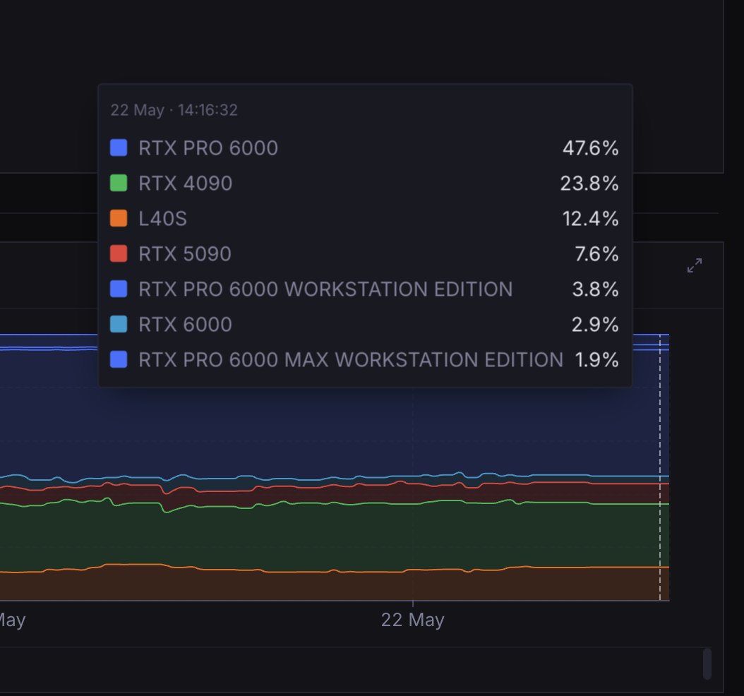Screen dimensions: 744x696
Task: Expand the chart panel to fullscreen
Action: point(694,265)
